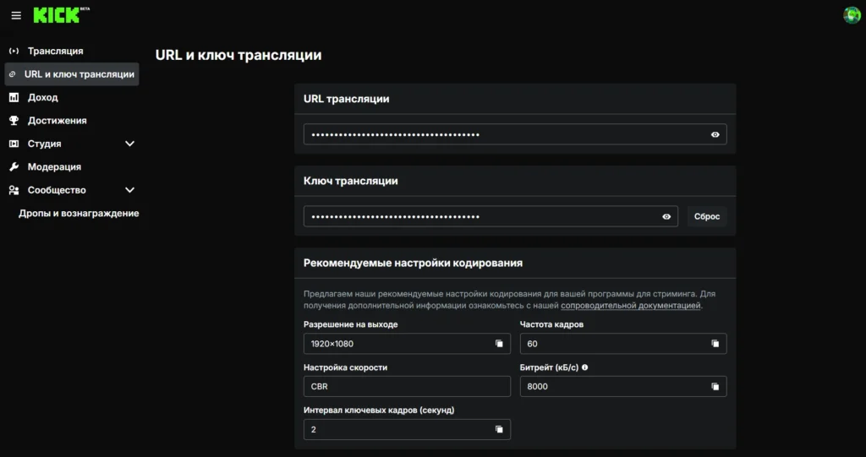The height and width of the screenshot is (457, 866).
Task: Click the Доход chart icon
Action: [x=14, y=97]
